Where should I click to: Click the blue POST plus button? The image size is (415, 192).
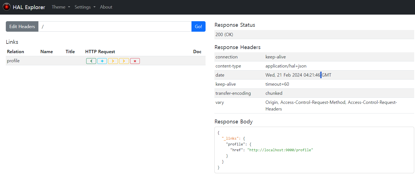click(x=102, y=61)
